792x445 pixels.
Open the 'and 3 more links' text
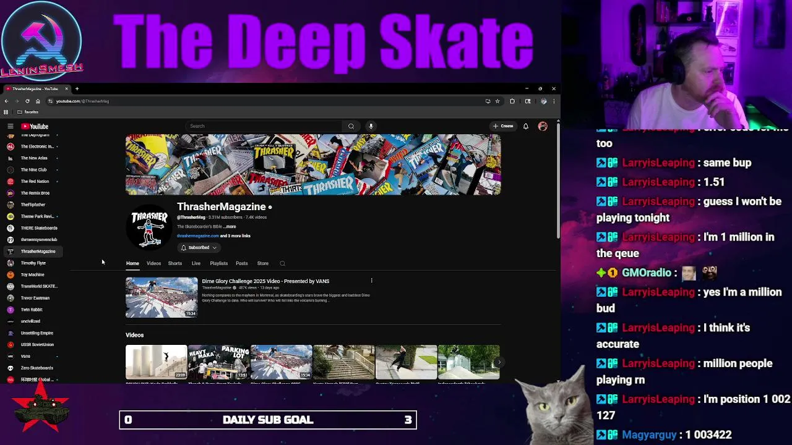[x=235, y=236]
